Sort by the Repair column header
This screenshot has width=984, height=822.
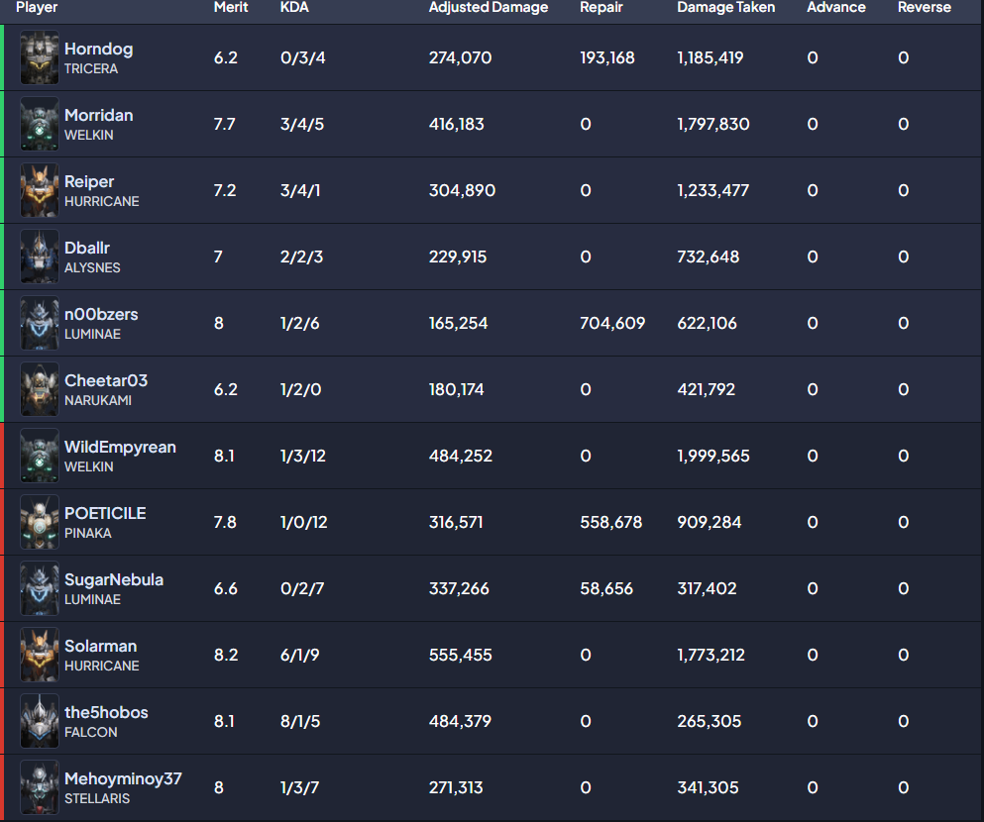point(601,8)
